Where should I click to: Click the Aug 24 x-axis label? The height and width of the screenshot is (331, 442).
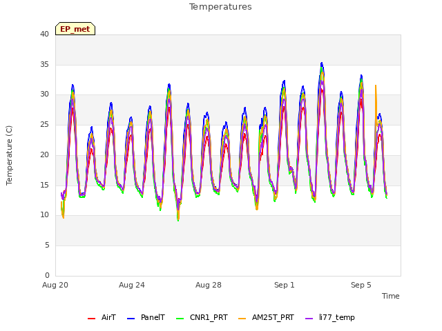(132, 285)
